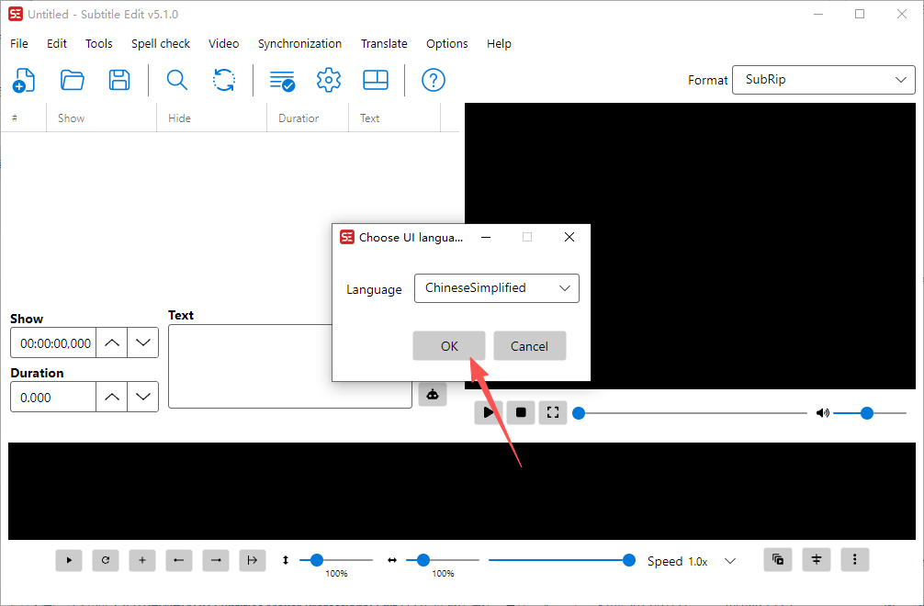The image size is (924, 606).
Task: Click waveform repeat loop button
Action: point(106,560)
